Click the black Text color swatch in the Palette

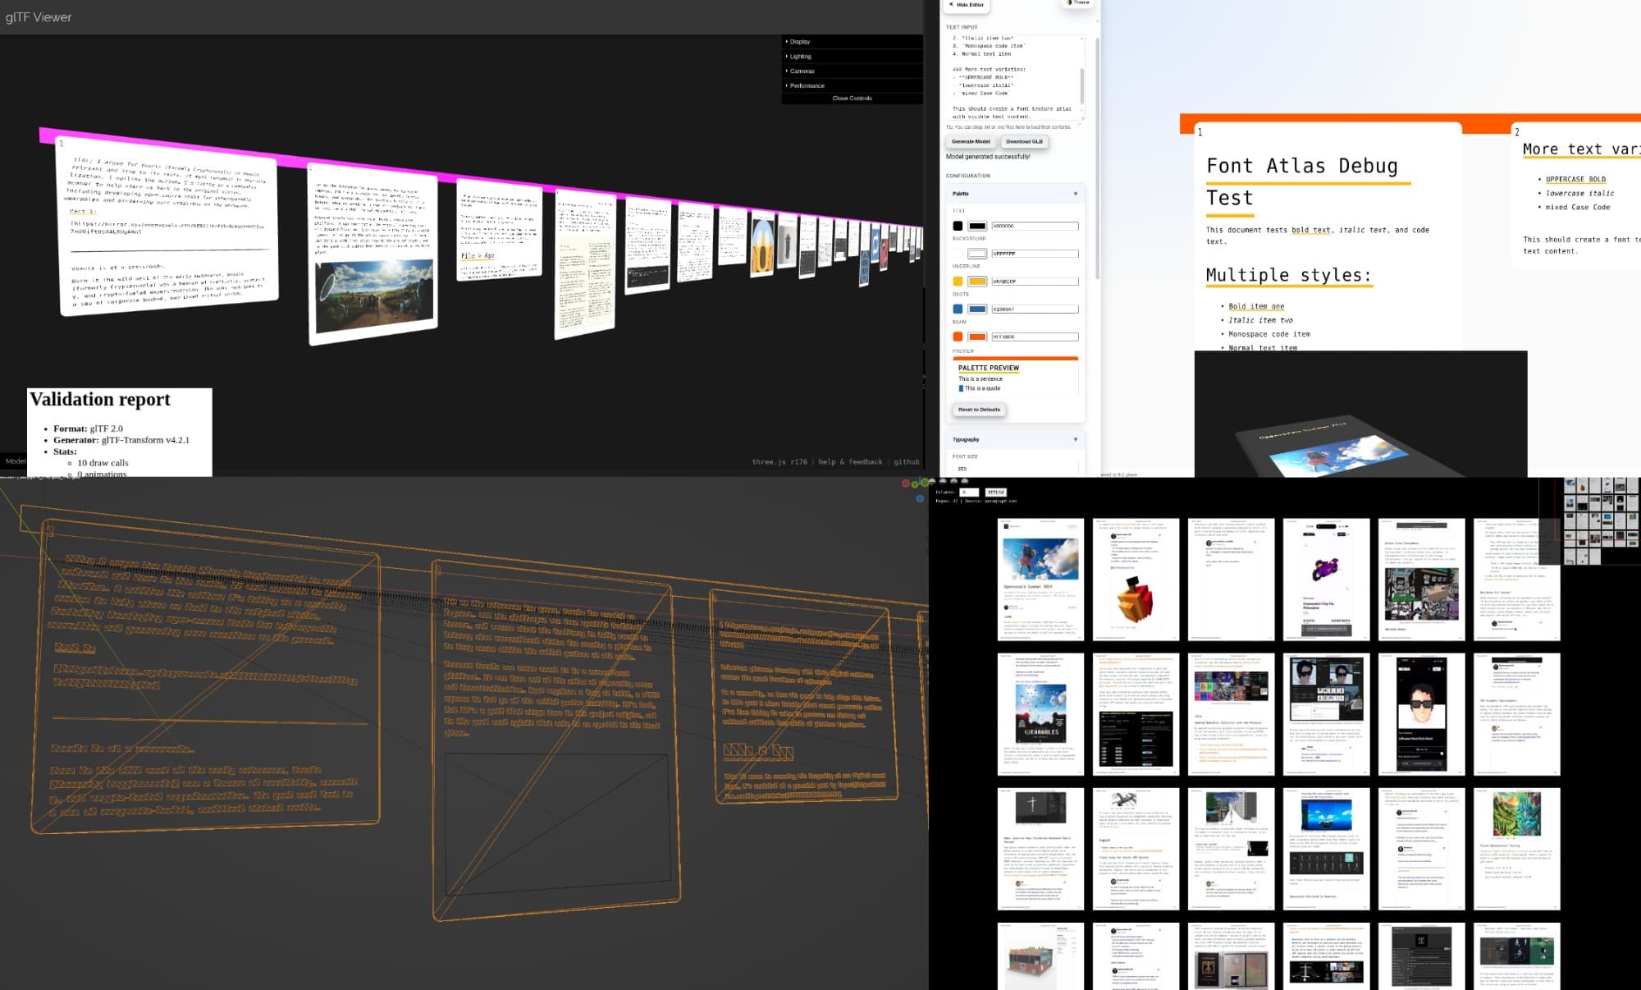point(958,225)
